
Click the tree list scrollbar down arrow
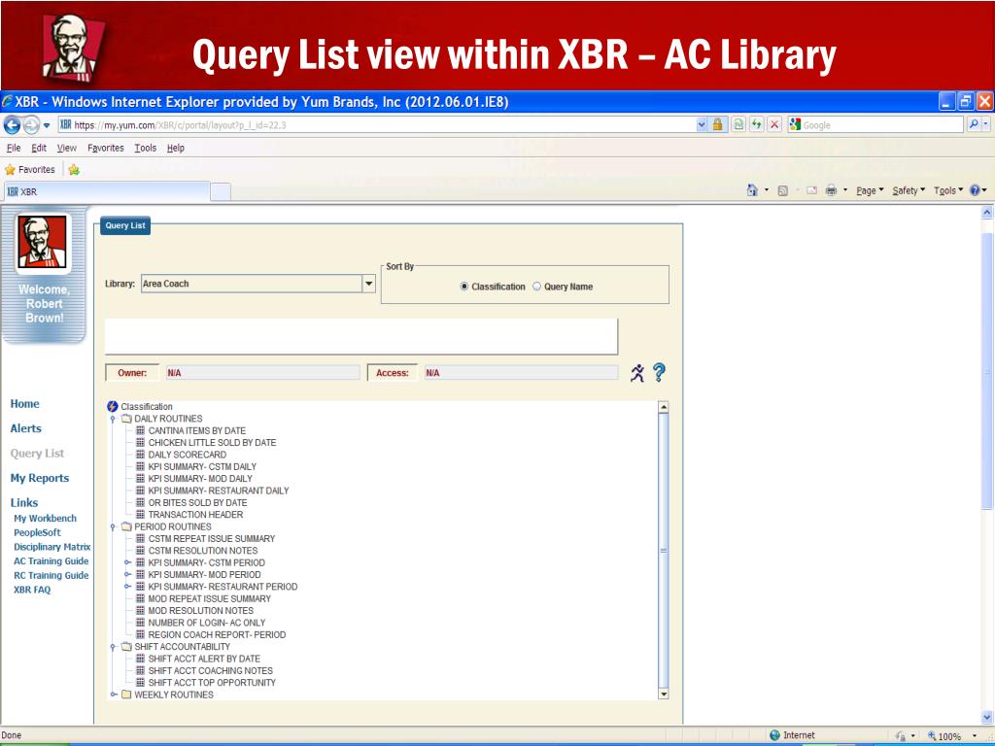(664, 695)
